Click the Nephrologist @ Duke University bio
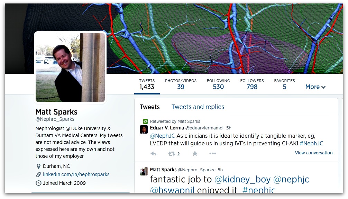The width and height of the screenshot is (348, 199). coord(79,142)
